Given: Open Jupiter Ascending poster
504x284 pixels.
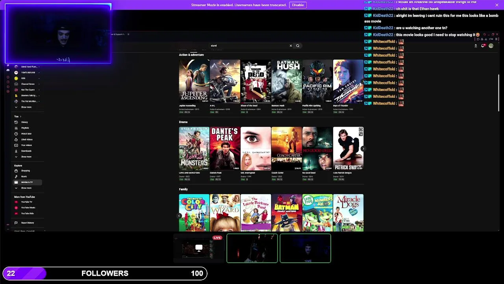Looking at the screenshot, I should click(194, 81).
